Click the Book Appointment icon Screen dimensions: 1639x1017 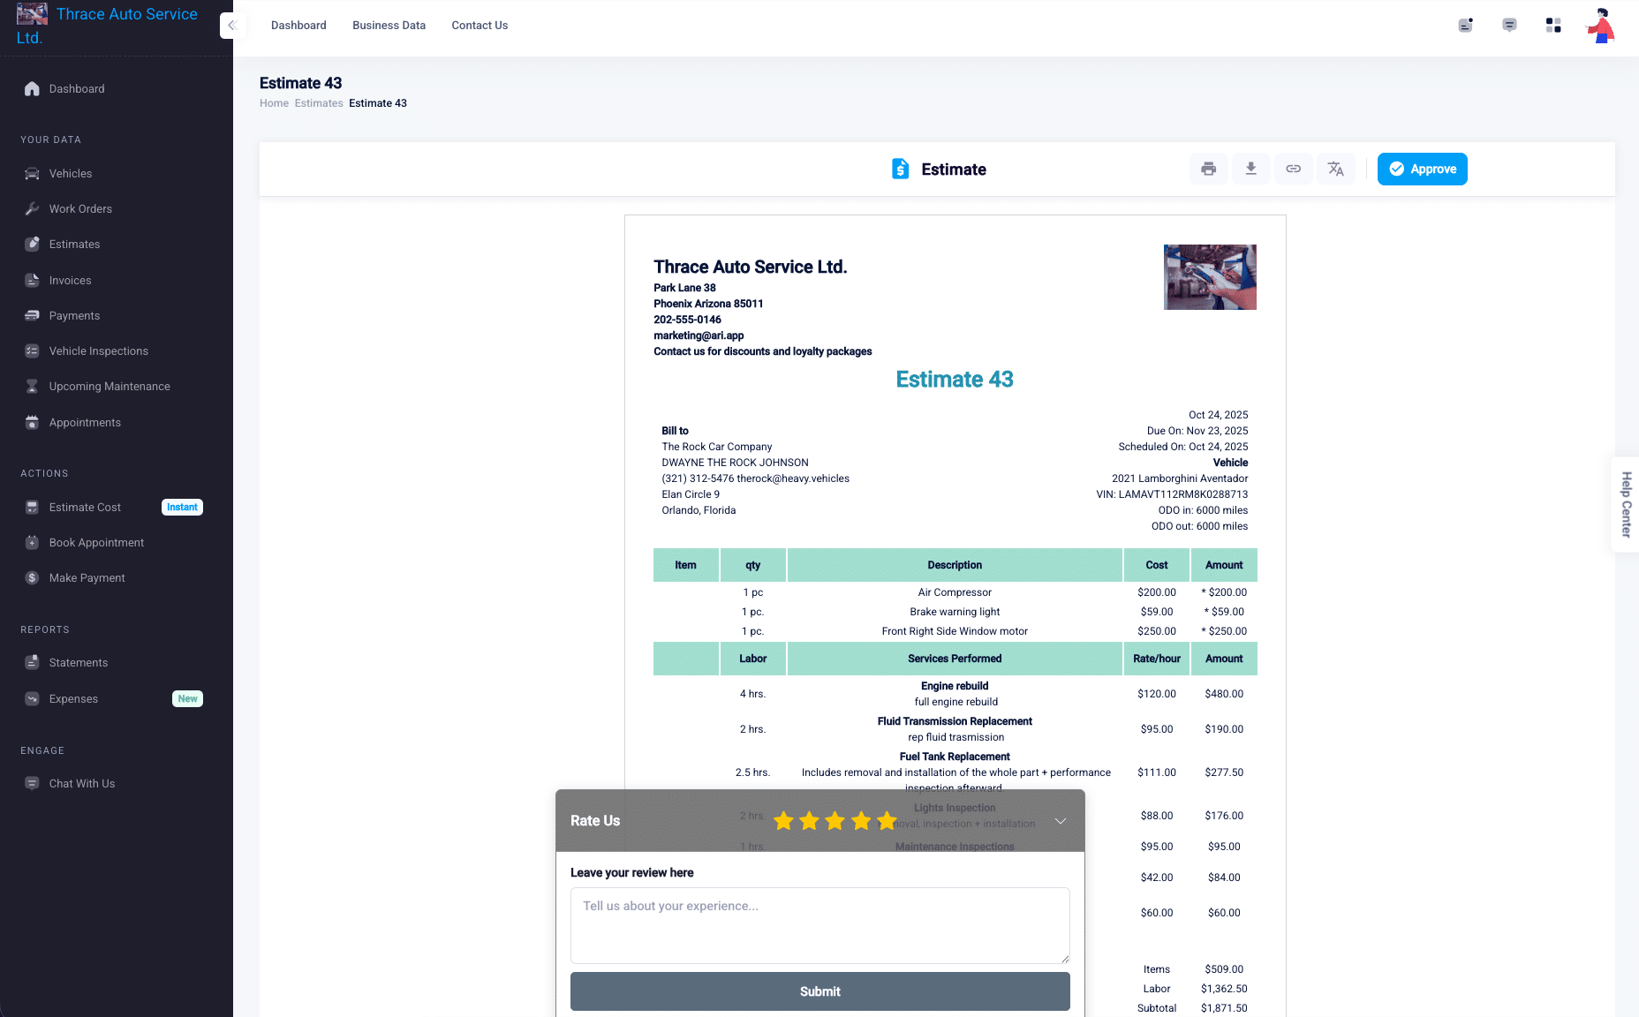tap(32, 543)
